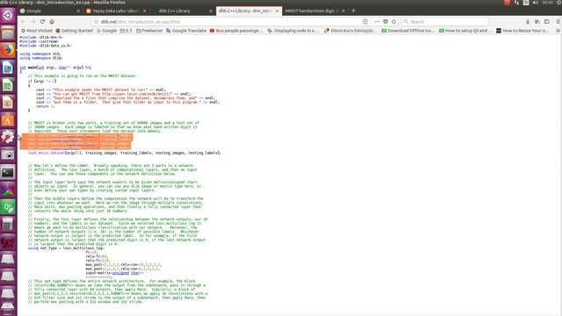Screen dimensions: 562x316
Task: Open the Terminal from launcher
Action: [x=8, y=172]
